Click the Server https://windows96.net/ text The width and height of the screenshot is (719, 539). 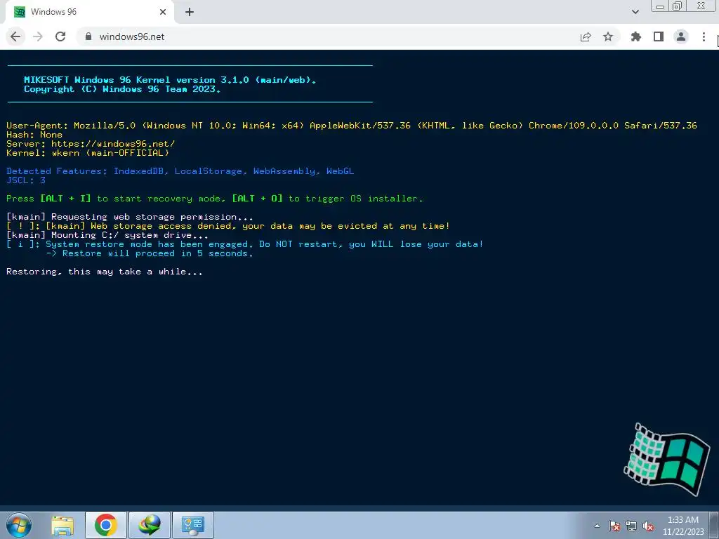coord(91,143)
